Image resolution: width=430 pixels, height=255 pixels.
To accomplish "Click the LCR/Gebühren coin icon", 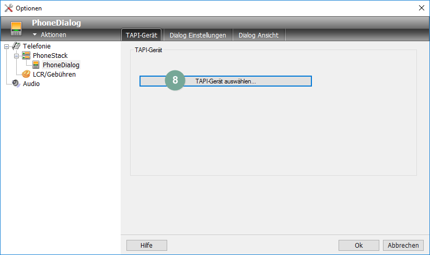I will point(26,75).
